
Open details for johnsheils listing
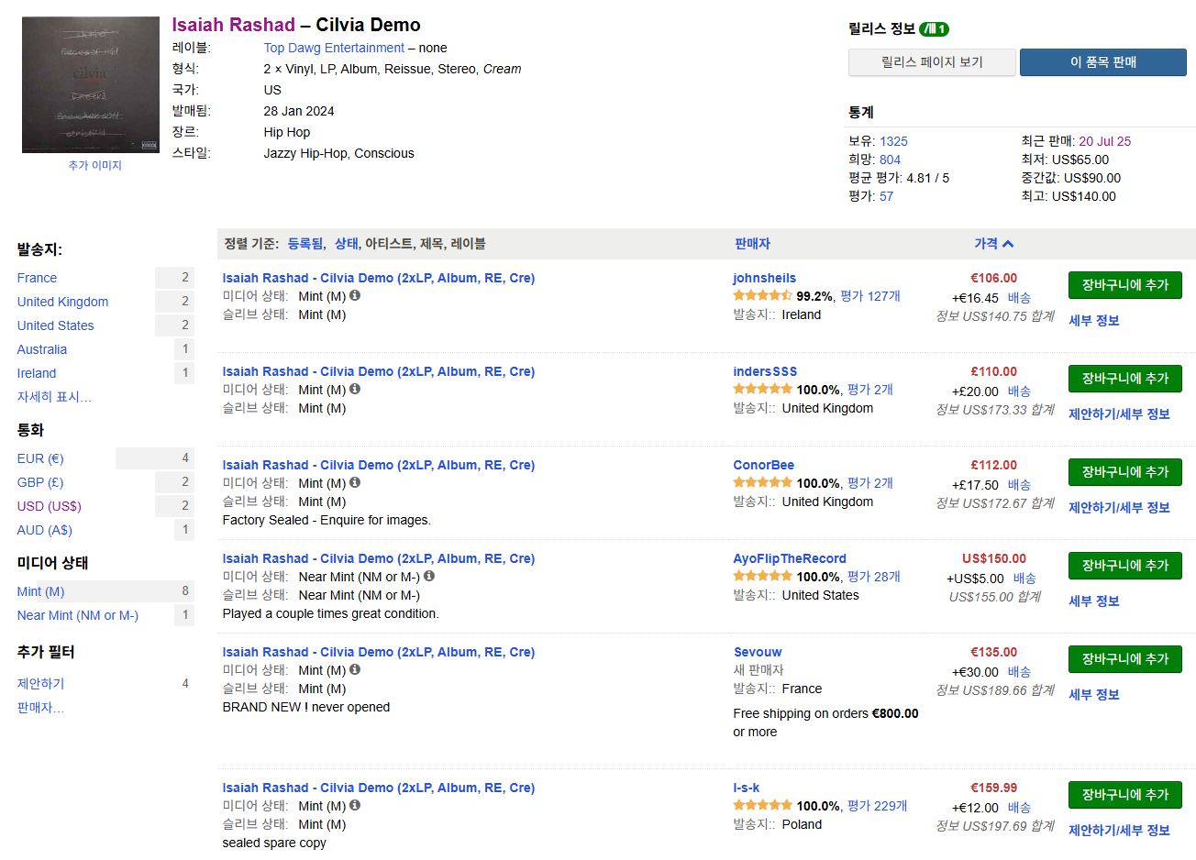coord(1093,321)
